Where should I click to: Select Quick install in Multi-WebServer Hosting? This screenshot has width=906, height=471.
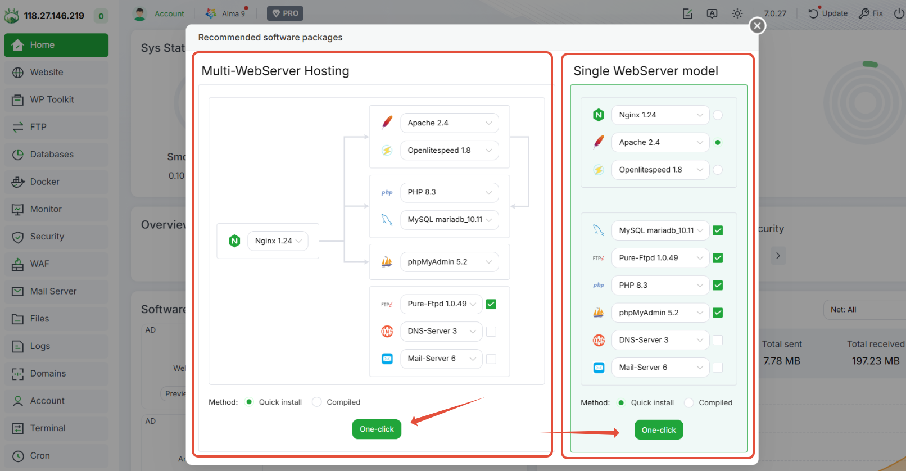pos(249,402)
